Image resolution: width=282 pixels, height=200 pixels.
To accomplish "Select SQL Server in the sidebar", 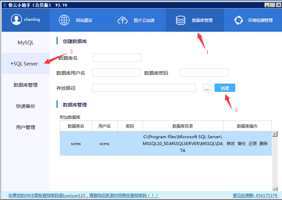I will click(26, 64).
